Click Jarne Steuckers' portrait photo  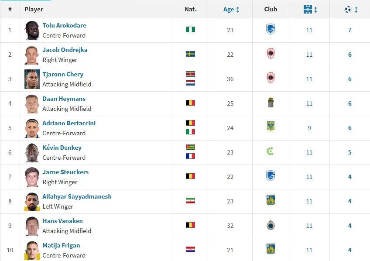click(x=32, y=177)
